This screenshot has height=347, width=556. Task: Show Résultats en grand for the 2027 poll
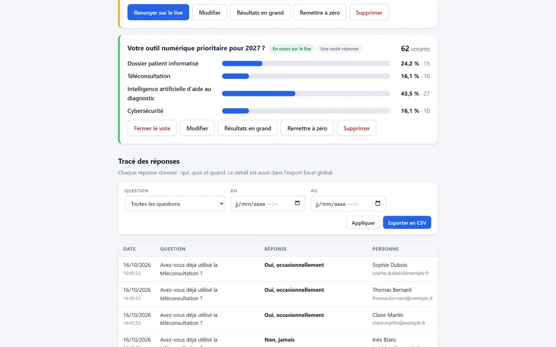[x=248, y=128]
